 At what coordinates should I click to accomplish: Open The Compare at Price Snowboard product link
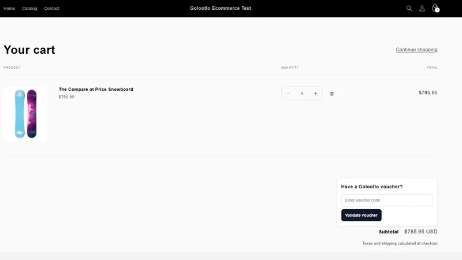(96, 89)
